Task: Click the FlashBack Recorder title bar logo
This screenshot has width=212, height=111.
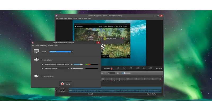Action: [x=33, y=43]
